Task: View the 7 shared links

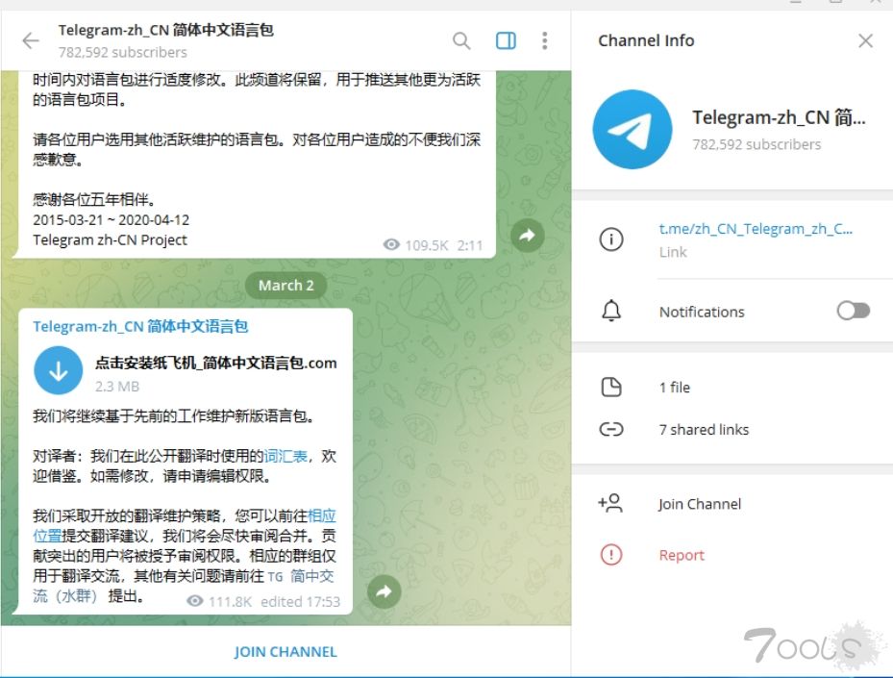Action: click(x=704, y=429)
